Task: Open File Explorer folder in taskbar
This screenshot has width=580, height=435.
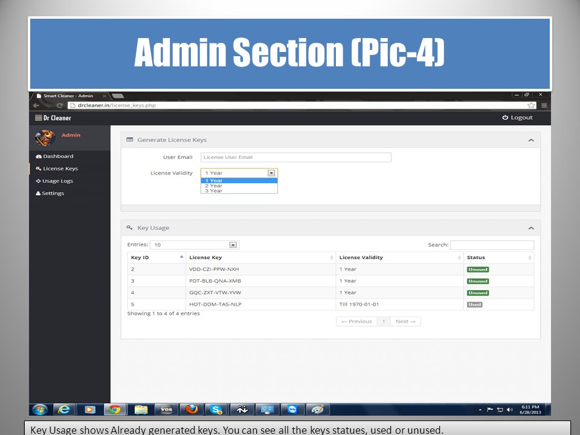Action: click(141, 410)
